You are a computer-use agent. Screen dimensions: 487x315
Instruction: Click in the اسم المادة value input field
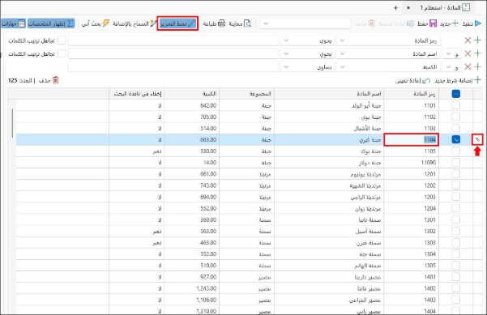(173, 53)
